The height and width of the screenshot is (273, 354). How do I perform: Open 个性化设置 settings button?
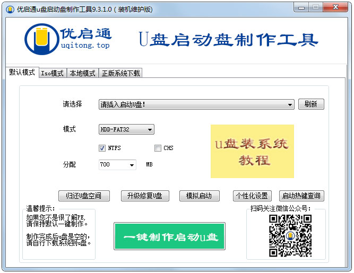pyautogui.click(x=252, y=196)
